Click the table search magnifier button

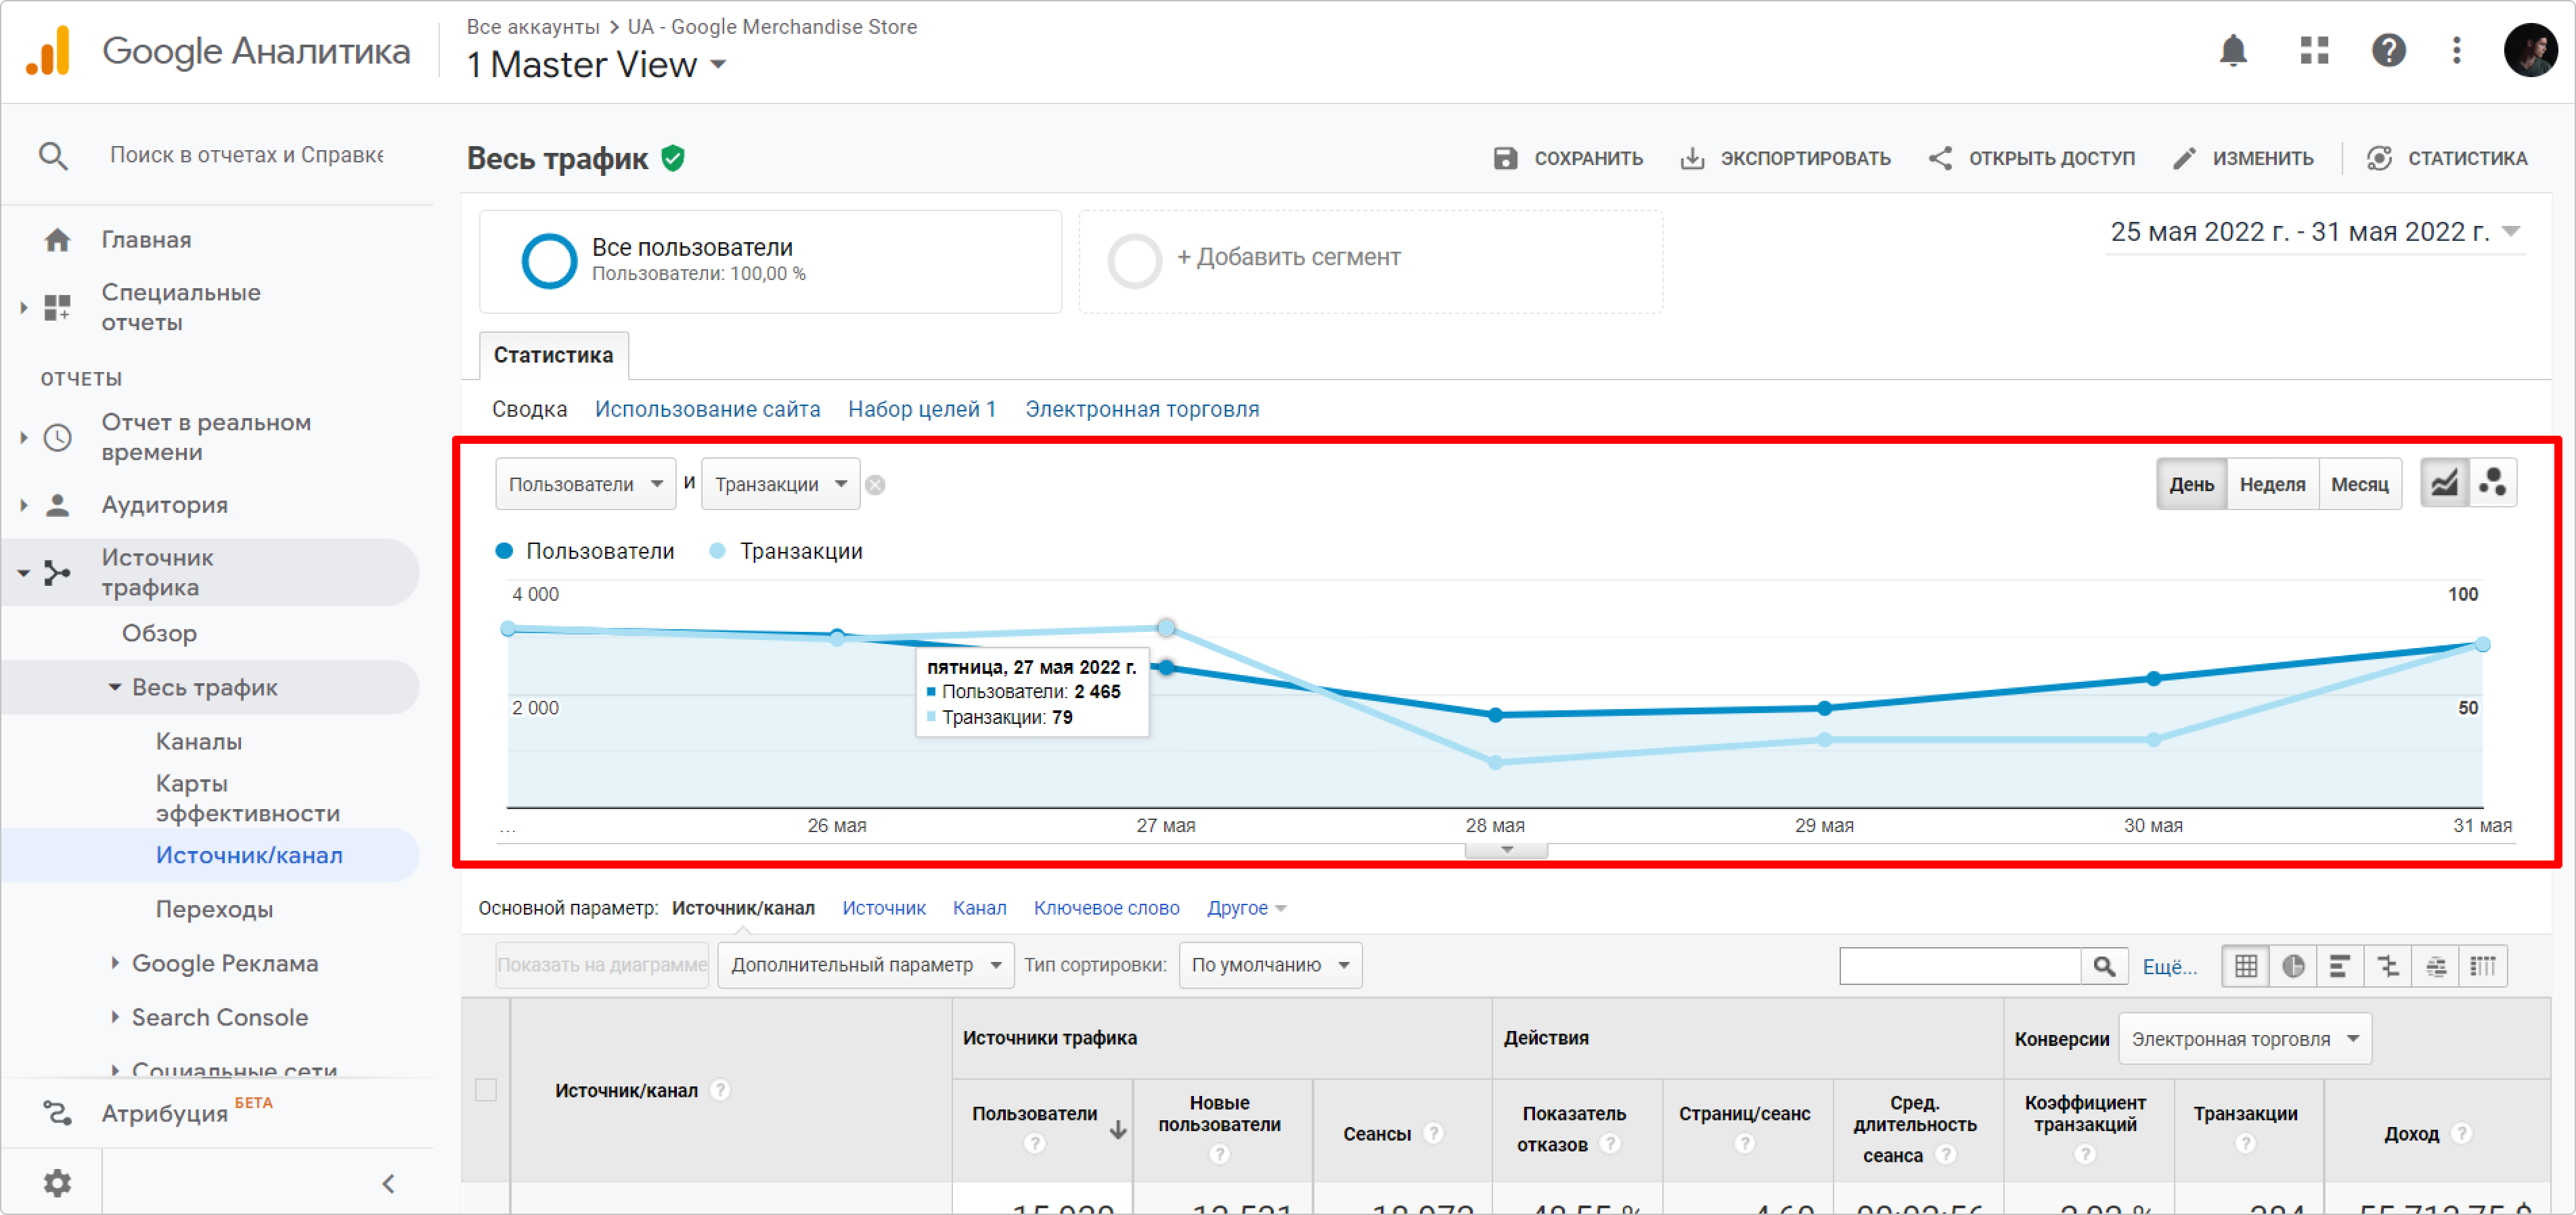pos(2104,966)
